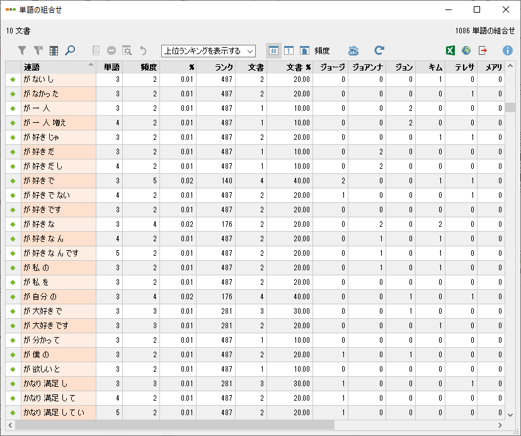Viewport: 521px width, 436px height.
Task: Toggle the word cloud icon
Action: click(354, 50)
